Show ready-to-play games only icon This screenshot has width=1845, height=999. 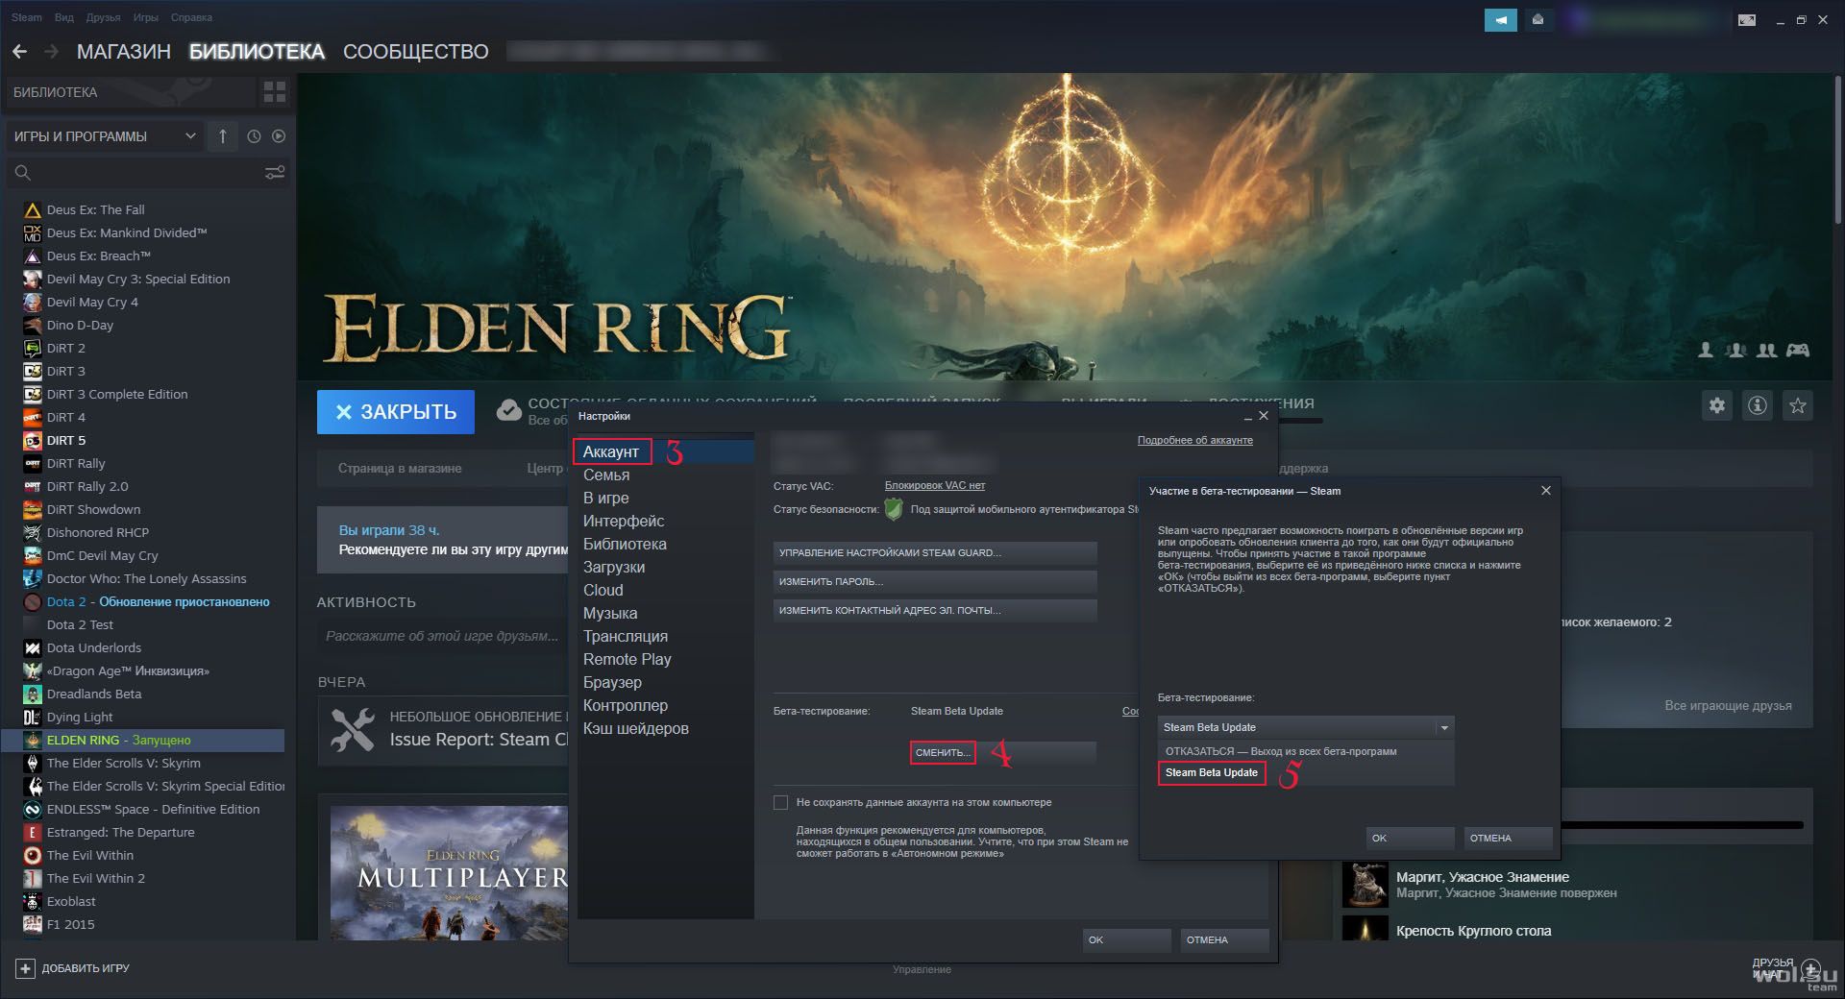(279, 136)
